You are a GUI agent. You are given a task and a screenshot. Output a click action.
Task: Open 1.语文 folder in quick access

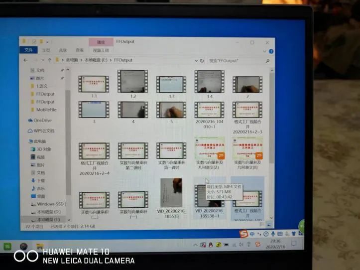click(x=39, y=86)
